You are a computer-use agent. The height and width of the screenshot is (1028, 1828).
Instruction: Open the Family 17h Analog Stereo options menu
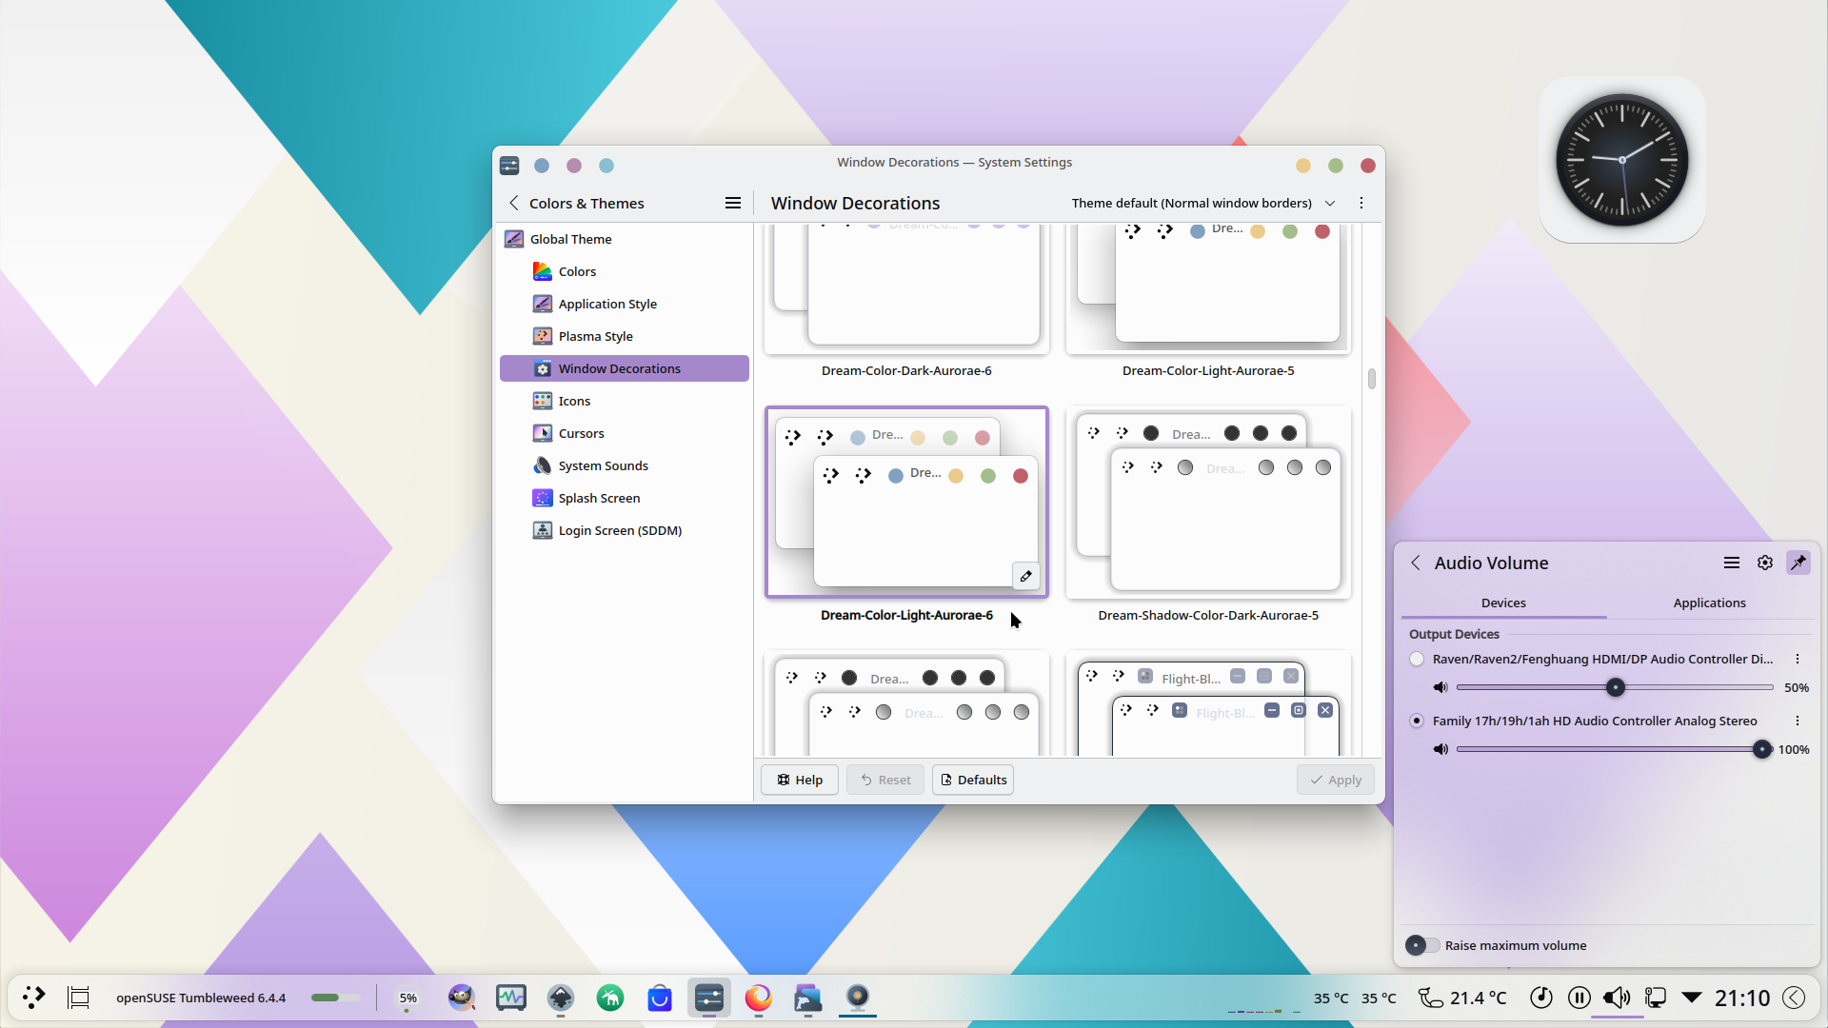tap(1798, 721)
